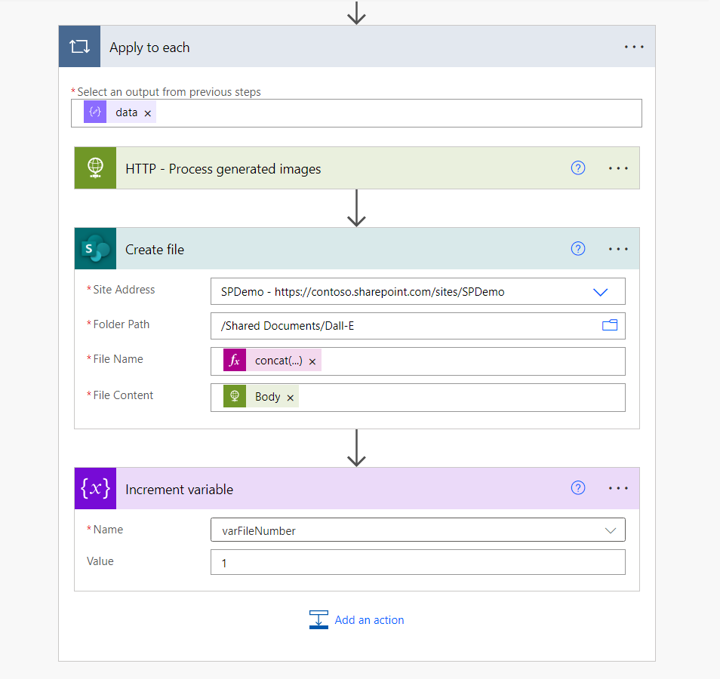Click the Apply to each loop icon

[79, 47]
